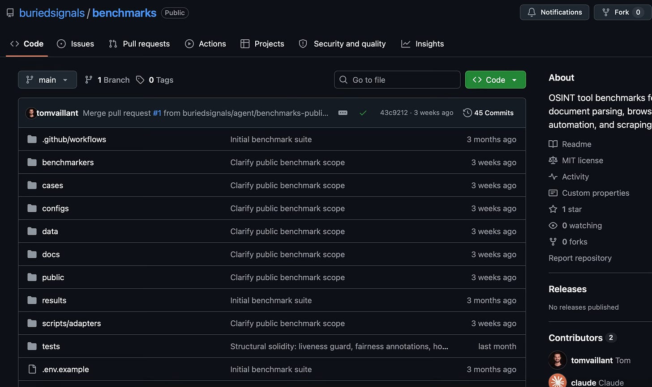Viewport: 652px width, 387px height.
Task: Open the Initial benchmark suite commit for results
Action: pos(271,300)
